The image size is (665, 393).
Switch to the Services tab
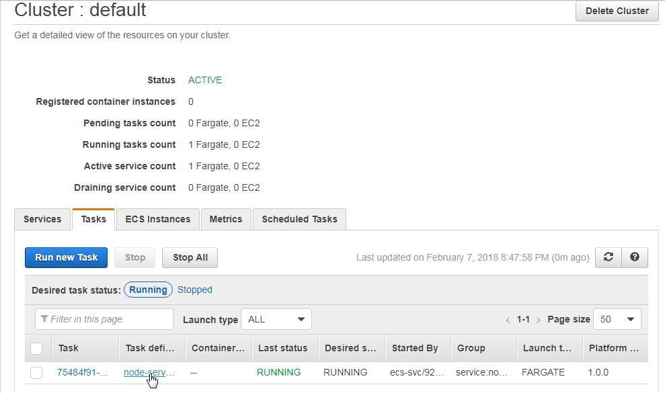42,219
